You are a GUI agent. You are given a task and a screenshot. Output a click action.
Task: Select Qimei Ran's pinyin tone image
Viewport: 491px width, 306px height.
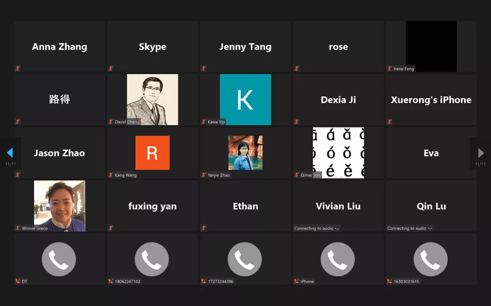click(339, 153)
